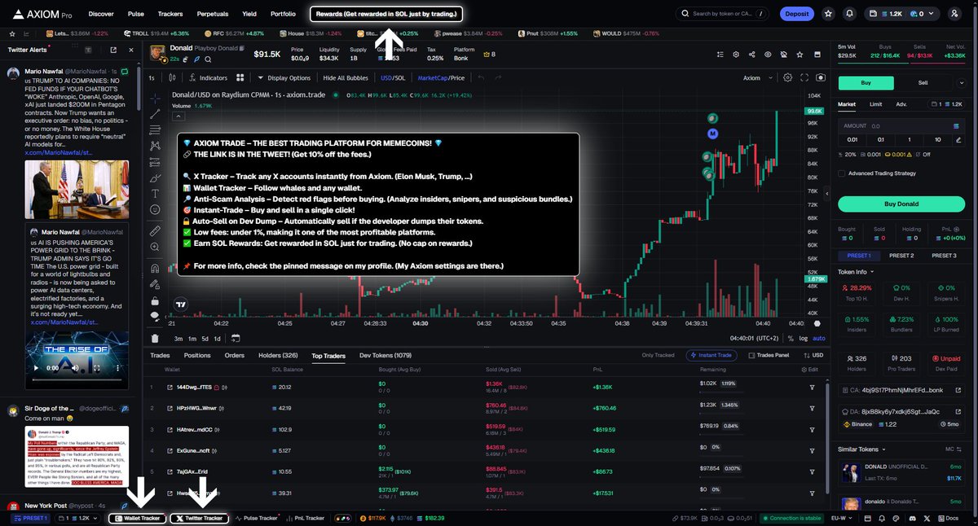Switch to the Holders (326) tab
Image resolution: width=978 pixels, height=526 pixels.
(x=278, y=355)
